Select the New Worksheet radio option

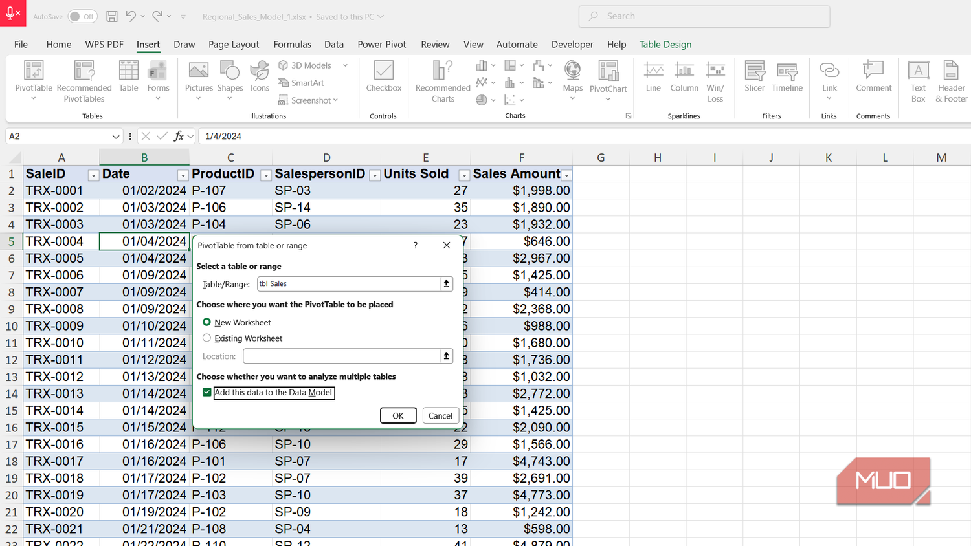(206, 322)
